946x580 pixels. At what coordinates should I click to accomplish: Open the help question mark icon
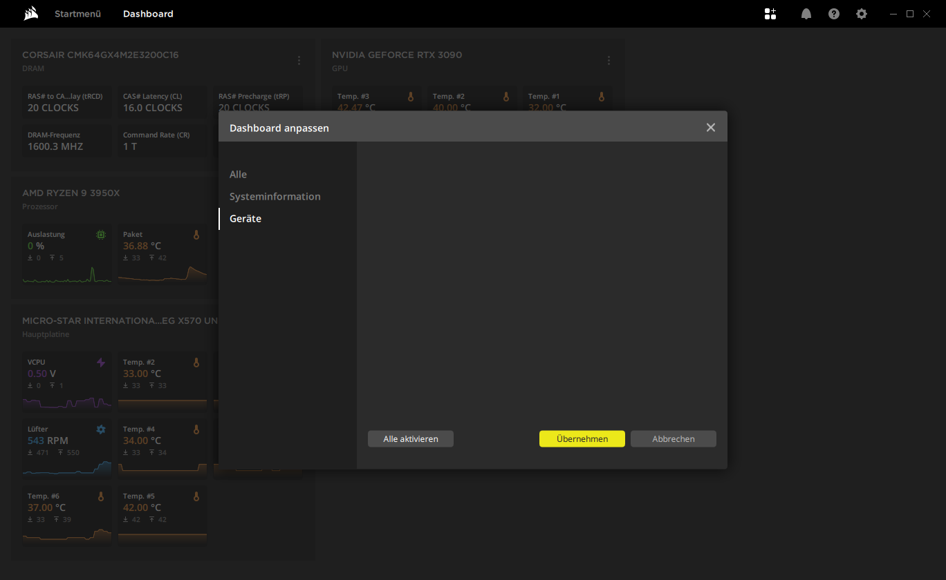(834, 14)
